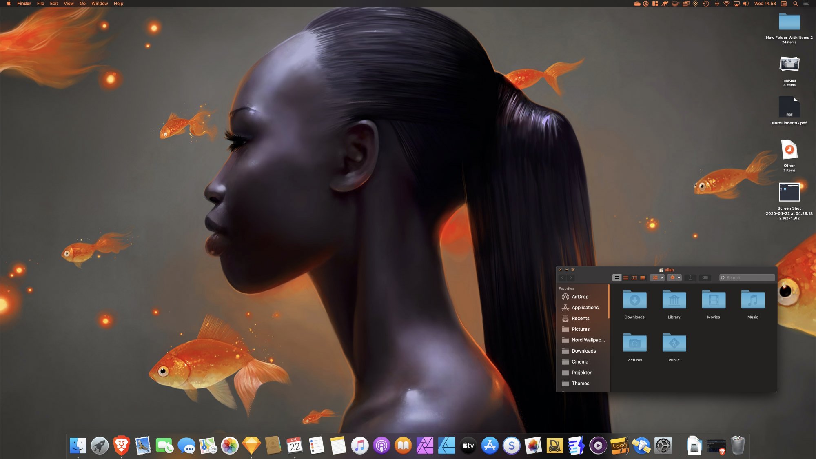Open the View menu
The width and height of the screenshot is (816, 459).
tap(69, 4)
